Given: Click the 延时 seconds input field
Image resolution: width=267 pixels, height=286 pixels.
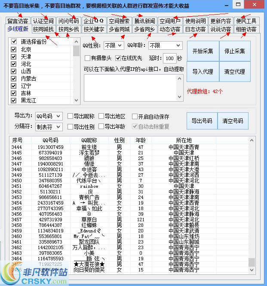Looking at the screenshot, I should pyautogui.click(x=169, y=58).
